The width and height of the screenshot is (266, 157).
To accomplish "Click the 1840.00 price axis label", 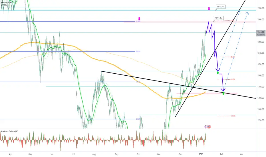I will pyautogui.click(x=261, y=53).
